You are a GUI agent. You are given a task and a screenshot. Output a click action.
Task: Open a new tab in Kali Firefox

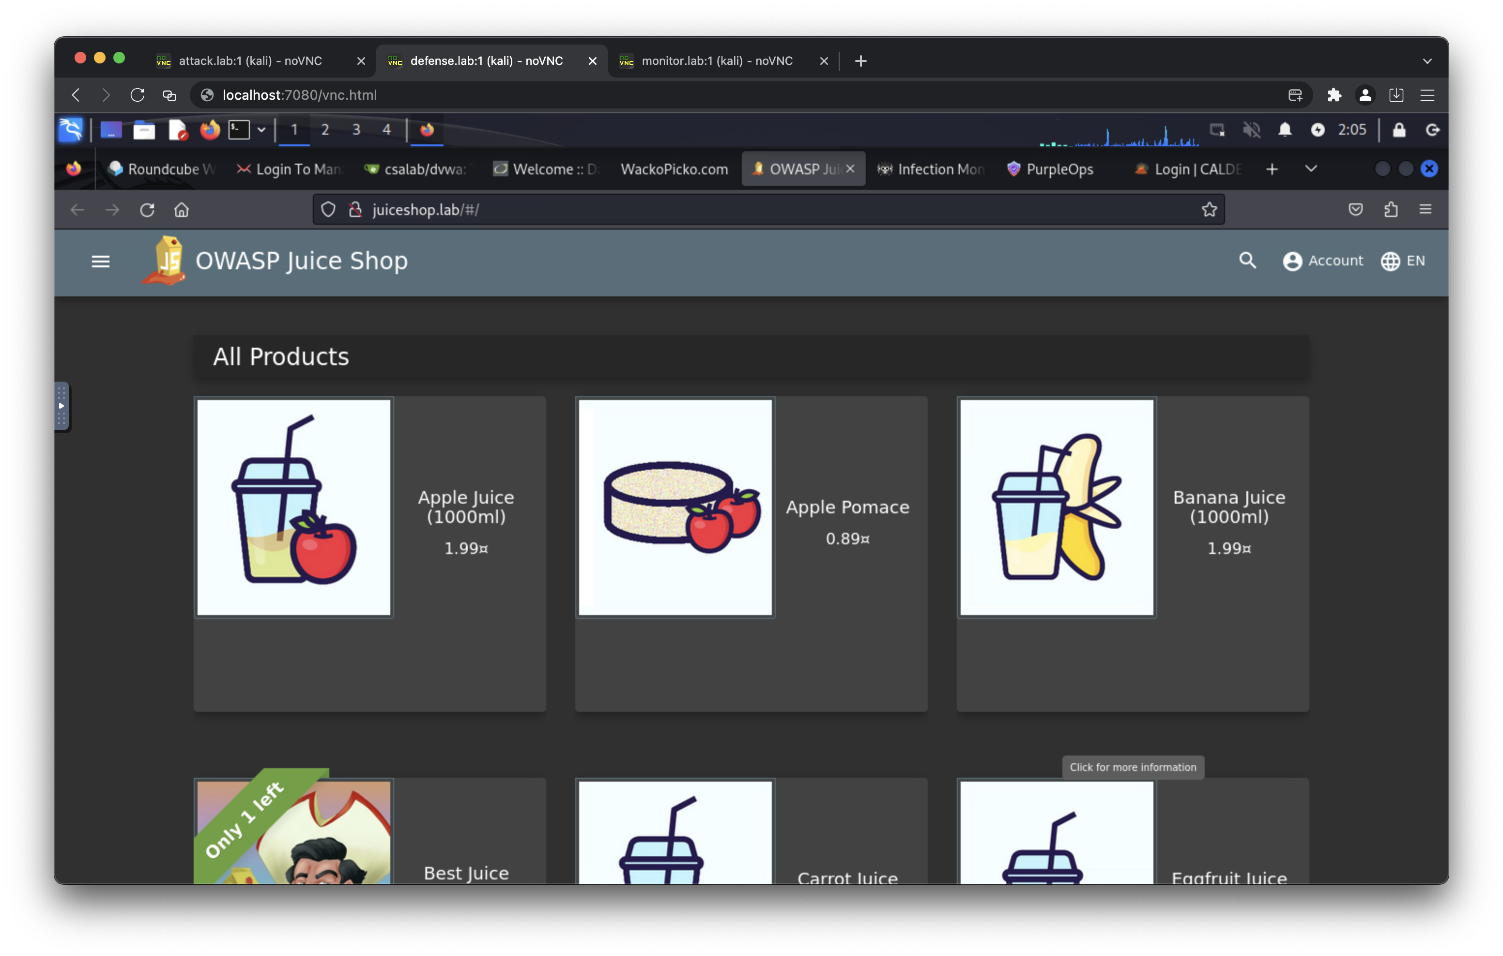1272,169
